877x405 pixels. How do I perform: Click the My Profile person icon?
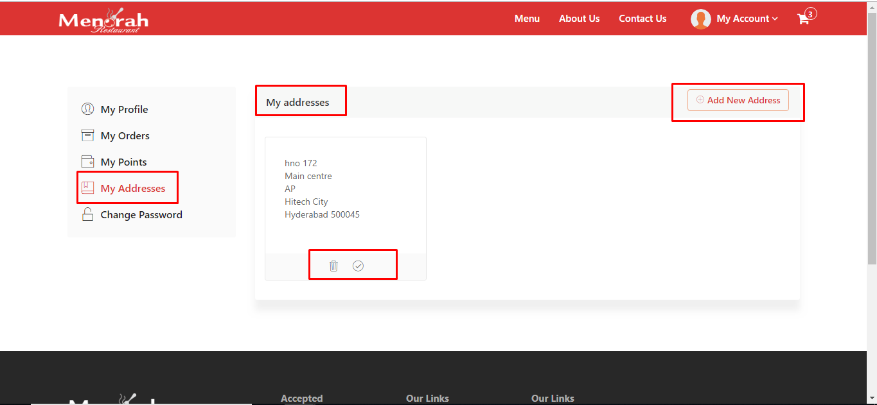[x=87, y=109]
